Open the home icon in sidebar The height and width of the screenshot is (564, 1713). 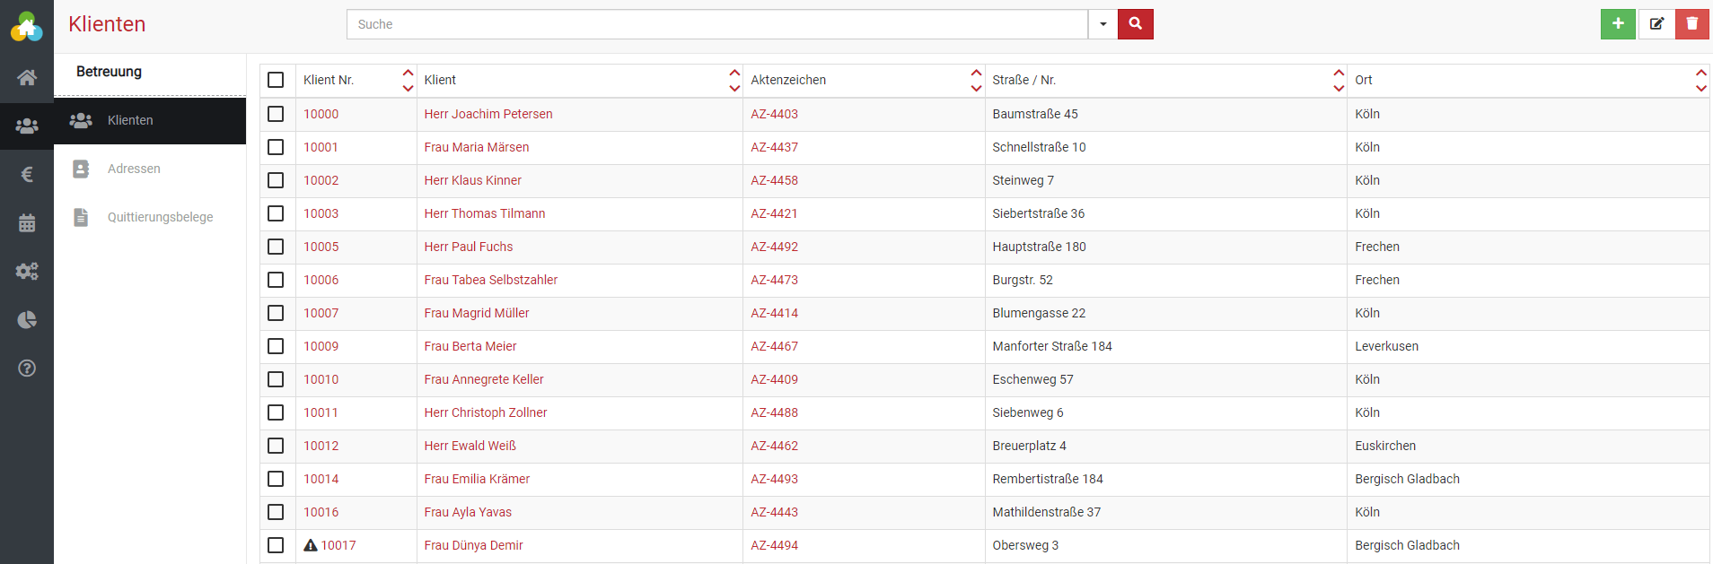coord(27,78)
